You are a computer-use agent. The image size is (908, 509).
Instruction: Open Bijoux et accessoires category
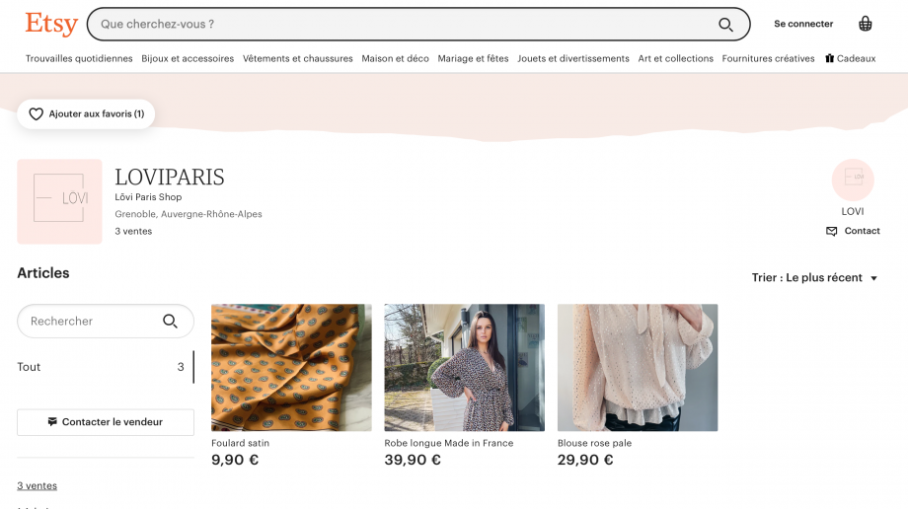point(188,58)
